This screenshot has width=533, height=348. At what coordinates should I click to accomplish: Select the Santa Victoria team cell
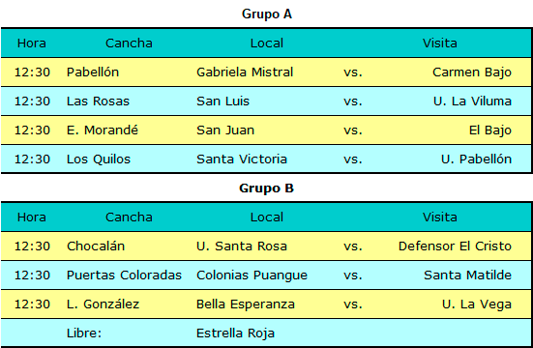(x=242, y=159)
